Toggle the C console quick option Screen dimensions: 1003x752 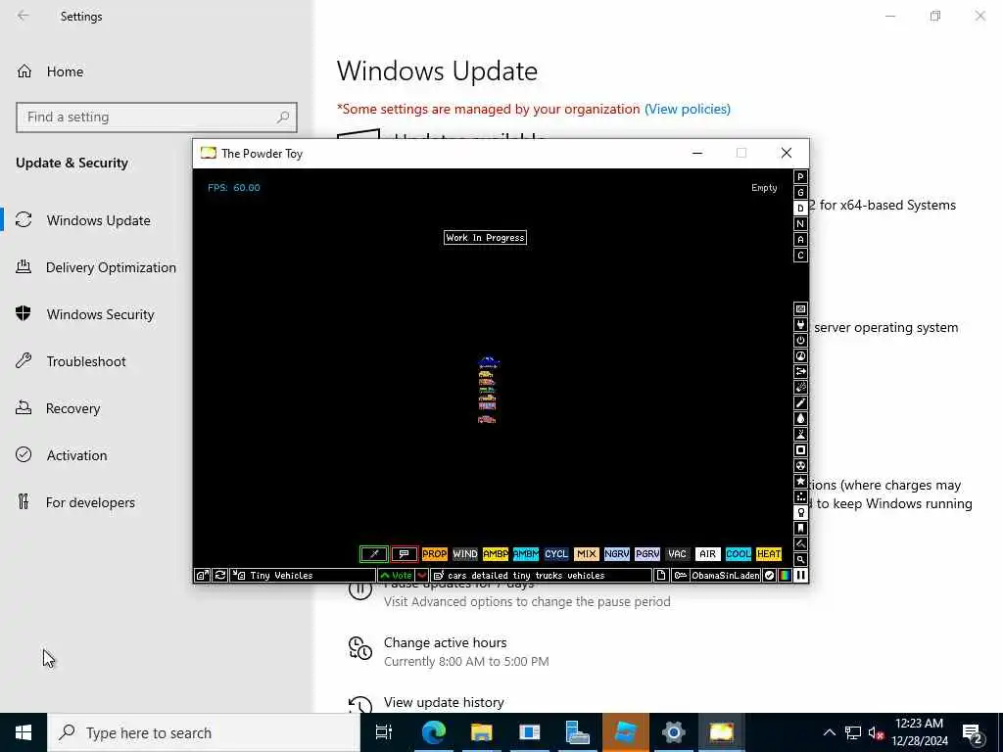tap(800, 256)
